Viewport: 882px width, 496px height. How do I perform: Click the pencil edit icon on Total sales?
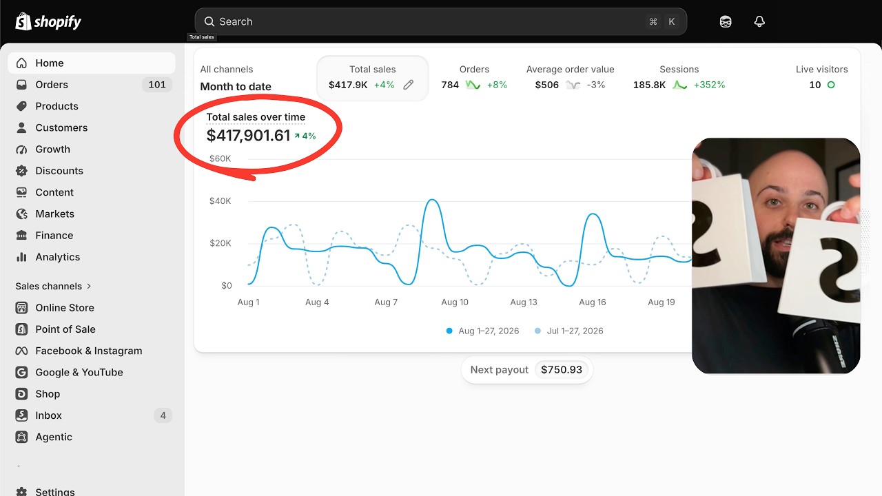(x=409, y=85)
